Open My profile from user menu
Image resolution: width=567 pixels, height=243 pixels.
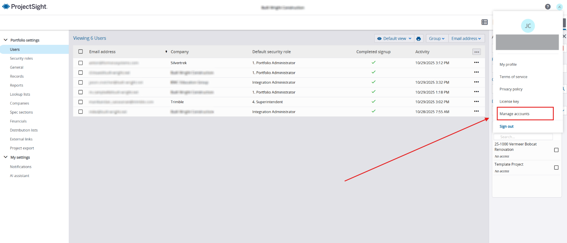pyautogui.click(x=508, y=64)
